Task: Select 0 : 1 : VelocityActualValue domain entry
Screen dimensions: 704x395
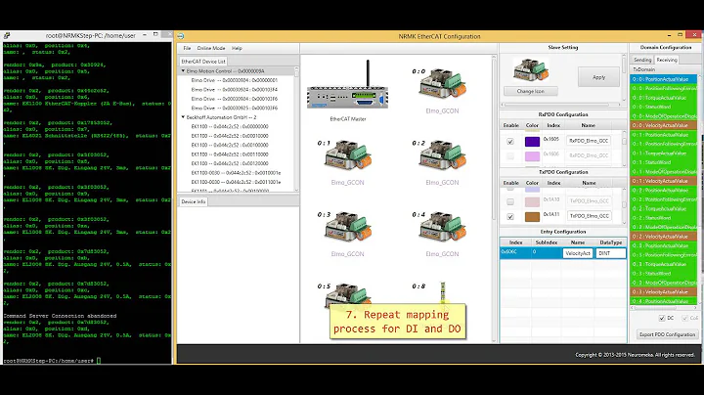Action: (664, 181)
